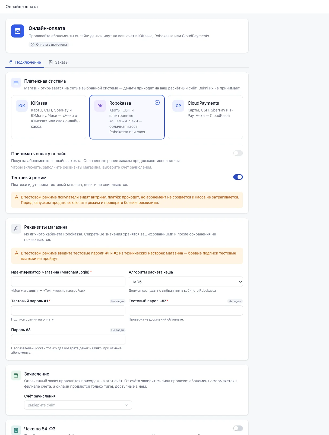The image size is (329, 435).
Task: Choose the CloudPayments payment system card
Action: [x=205, y=117]
